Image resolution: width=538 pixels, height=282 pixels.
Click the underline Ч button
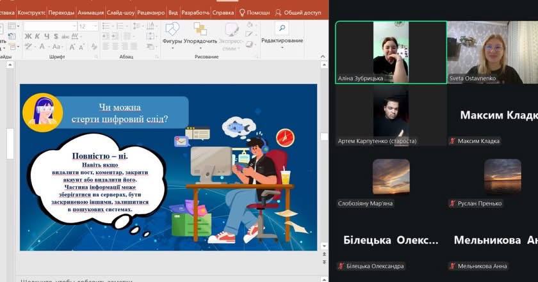pos(46,36)
